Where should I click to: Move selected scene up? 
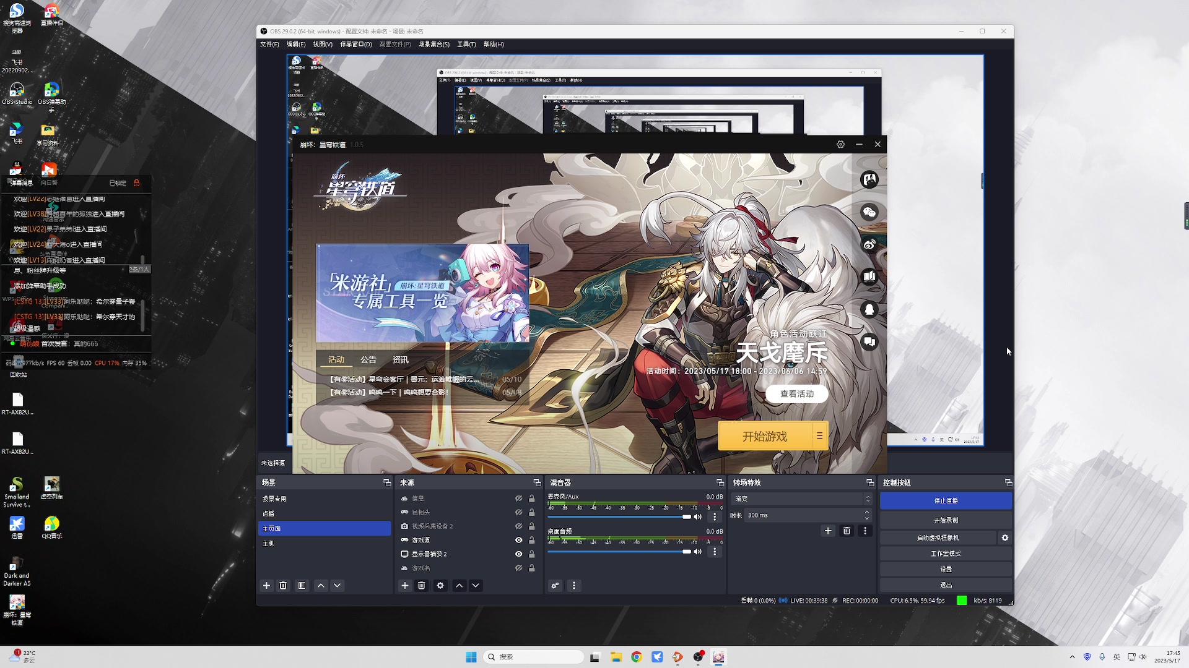point(321,586)
